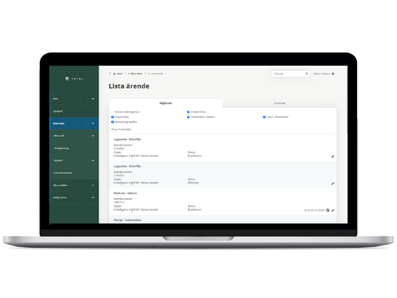Uncheck the first Felanmälan checkbox
This screenshot has height=298, width=397.
(112, 117)
